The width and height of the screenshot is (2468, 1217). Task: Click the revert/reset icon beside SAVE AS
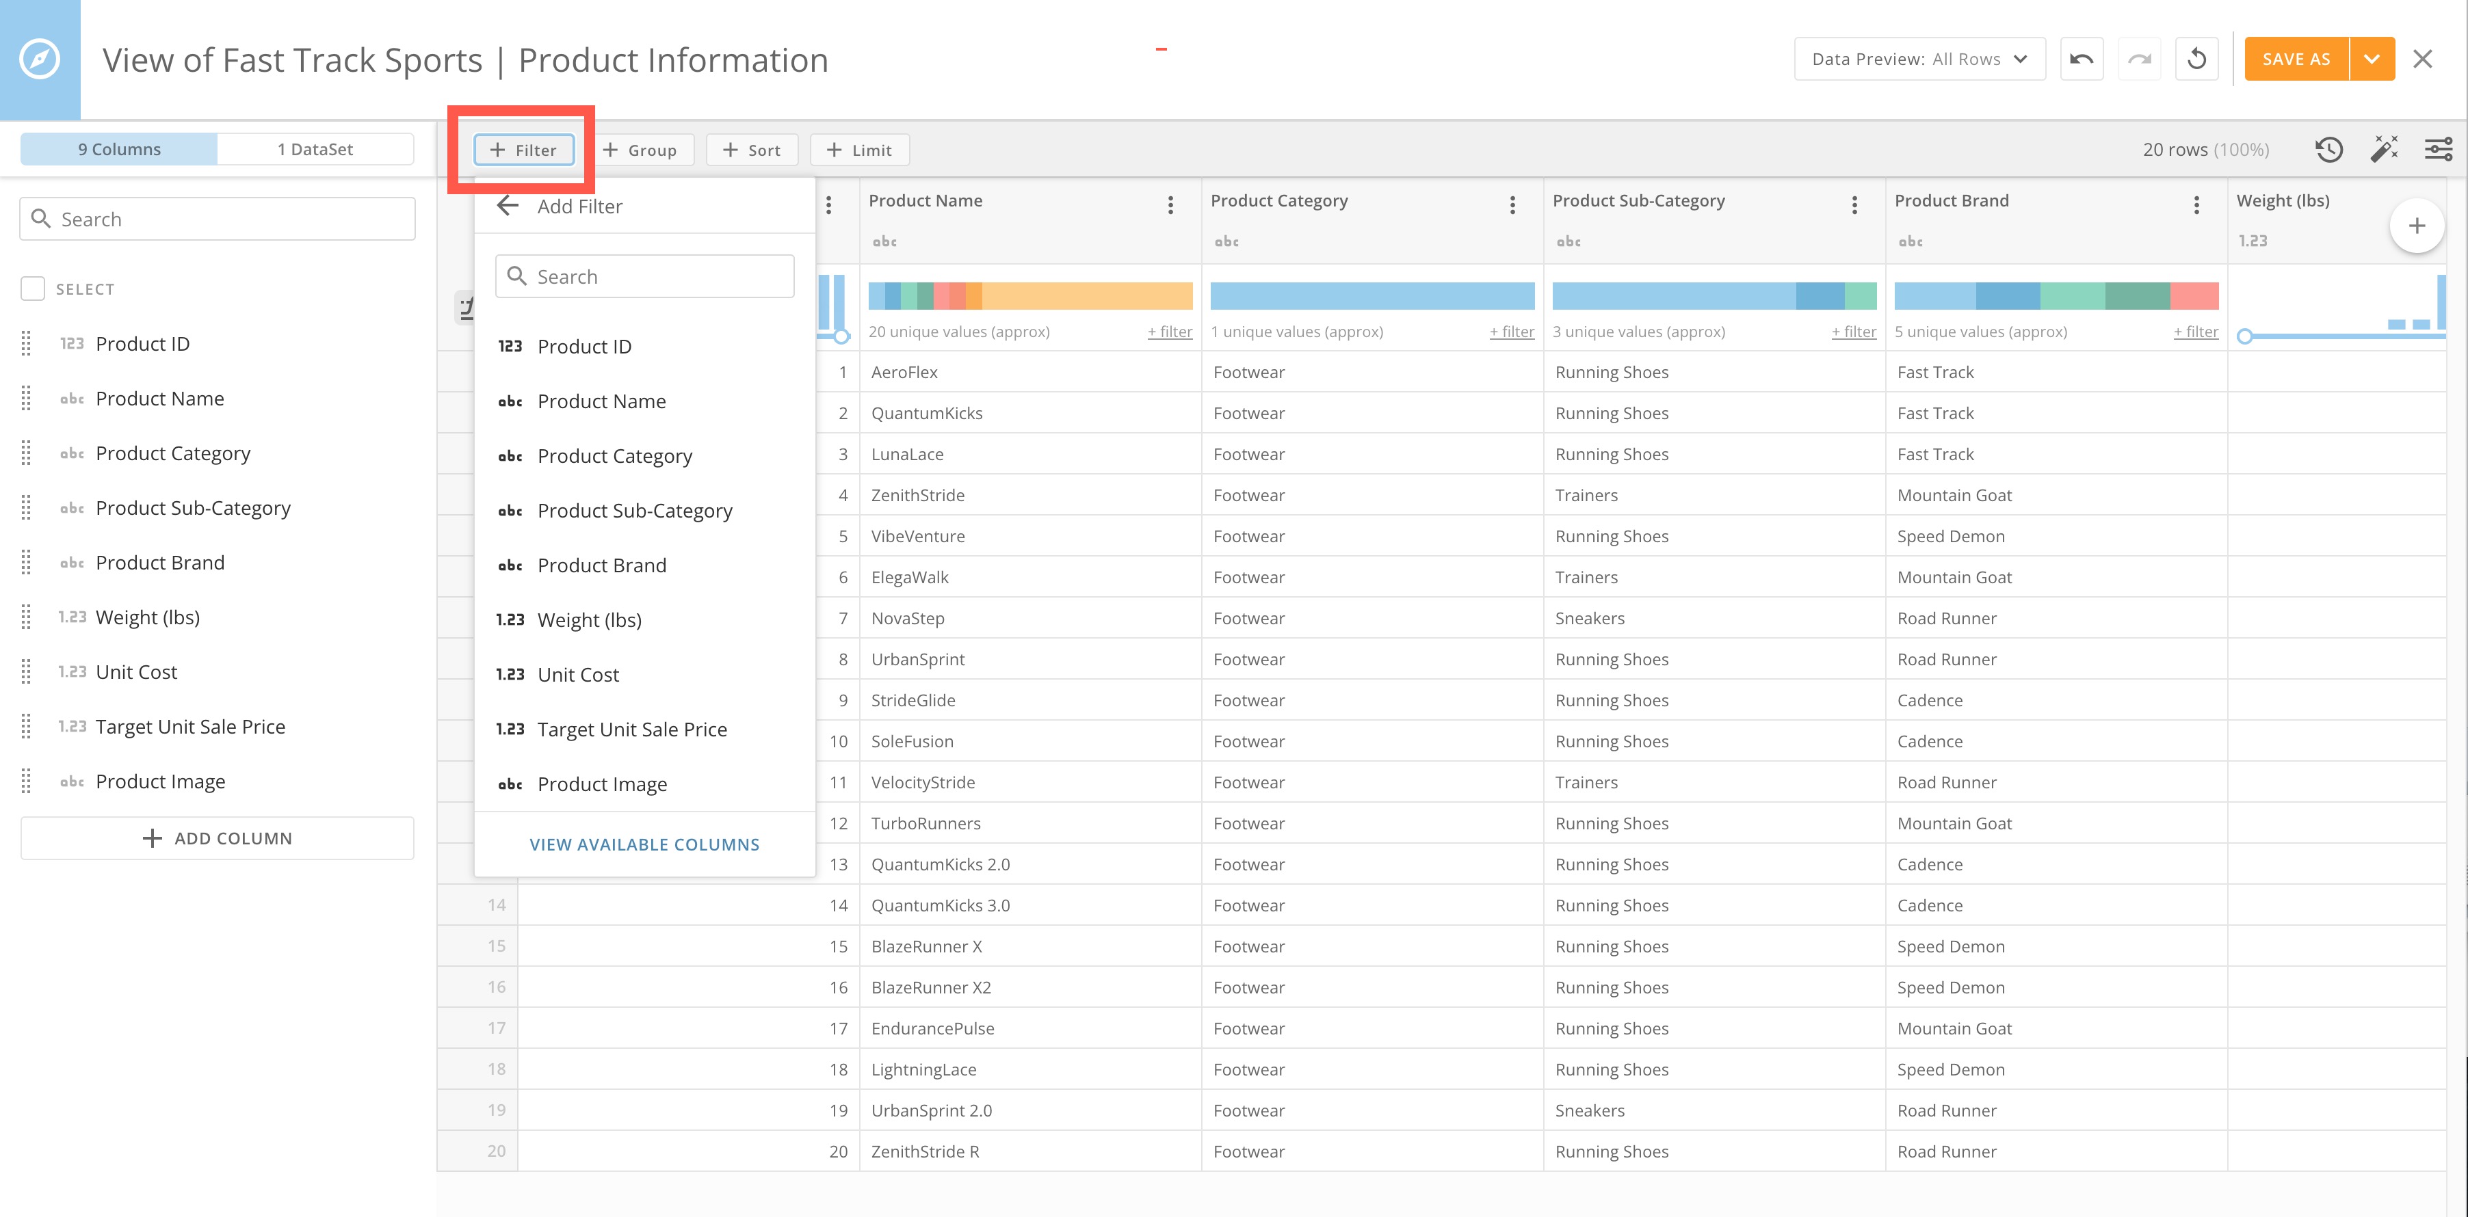tap(2197, 58)
